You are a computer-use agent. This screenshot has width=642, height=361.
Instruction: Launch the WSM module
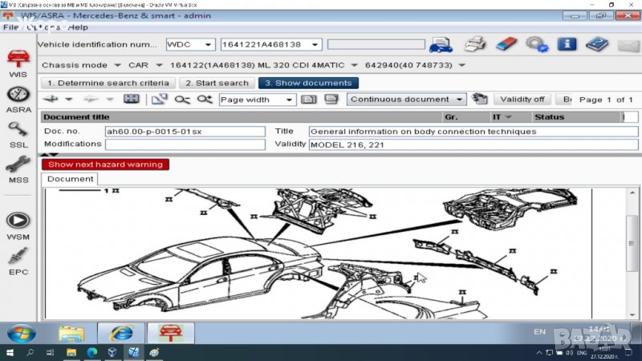(18, 222)
